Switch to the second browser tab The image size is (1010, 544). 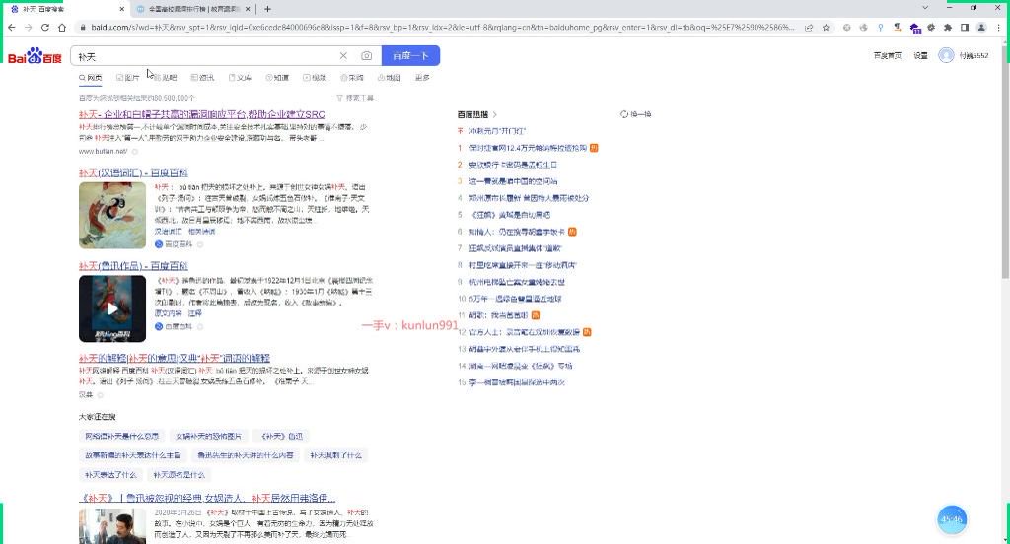193,9
